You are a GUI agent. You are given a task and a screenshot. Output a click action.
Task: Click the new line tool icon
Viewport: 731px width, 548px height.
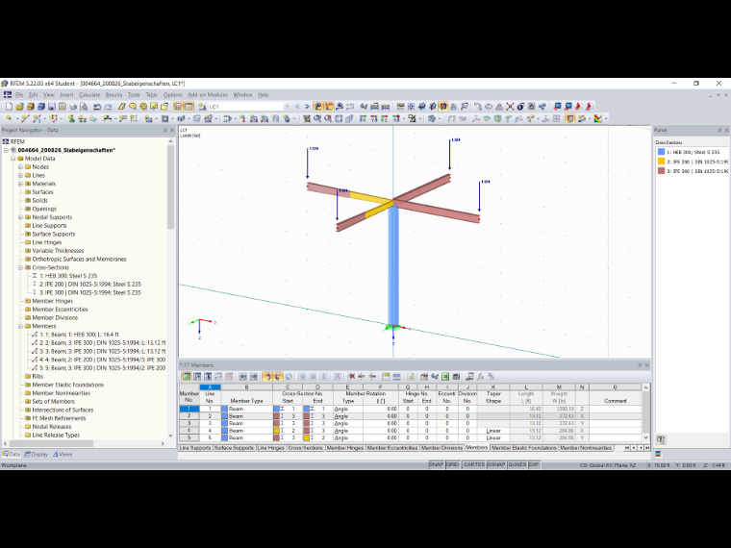tap(25, 119)
